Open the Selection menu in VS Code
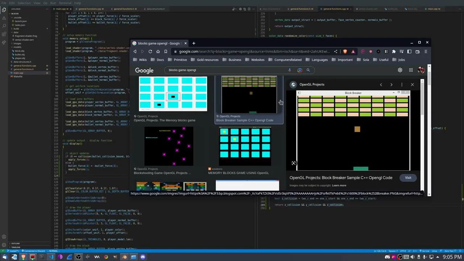The width and height of the screenshot is (464, 261). (24, 3)
